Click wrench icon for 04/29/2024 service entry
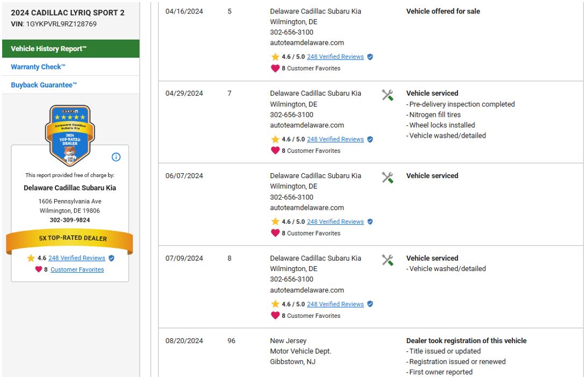 (x=387, y=96)
